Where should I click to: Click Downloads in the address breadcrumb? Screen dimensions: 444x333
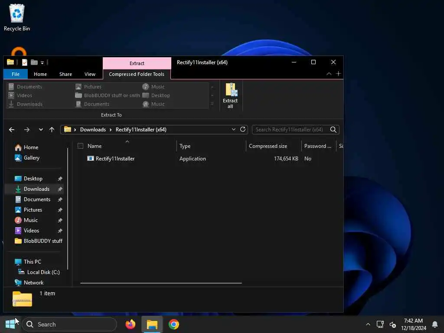pos(93,130)
